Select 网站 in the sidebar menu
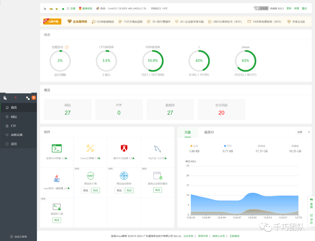The height and width of the screenshot is (241, 315). pyautogui.click(x=18, y=117)
